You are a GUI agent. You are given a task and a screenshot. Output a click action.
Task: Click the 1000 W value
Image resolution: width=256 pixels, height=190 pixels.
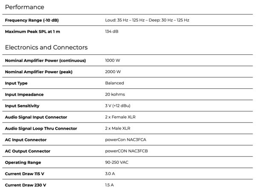click(x=113, y=61)
